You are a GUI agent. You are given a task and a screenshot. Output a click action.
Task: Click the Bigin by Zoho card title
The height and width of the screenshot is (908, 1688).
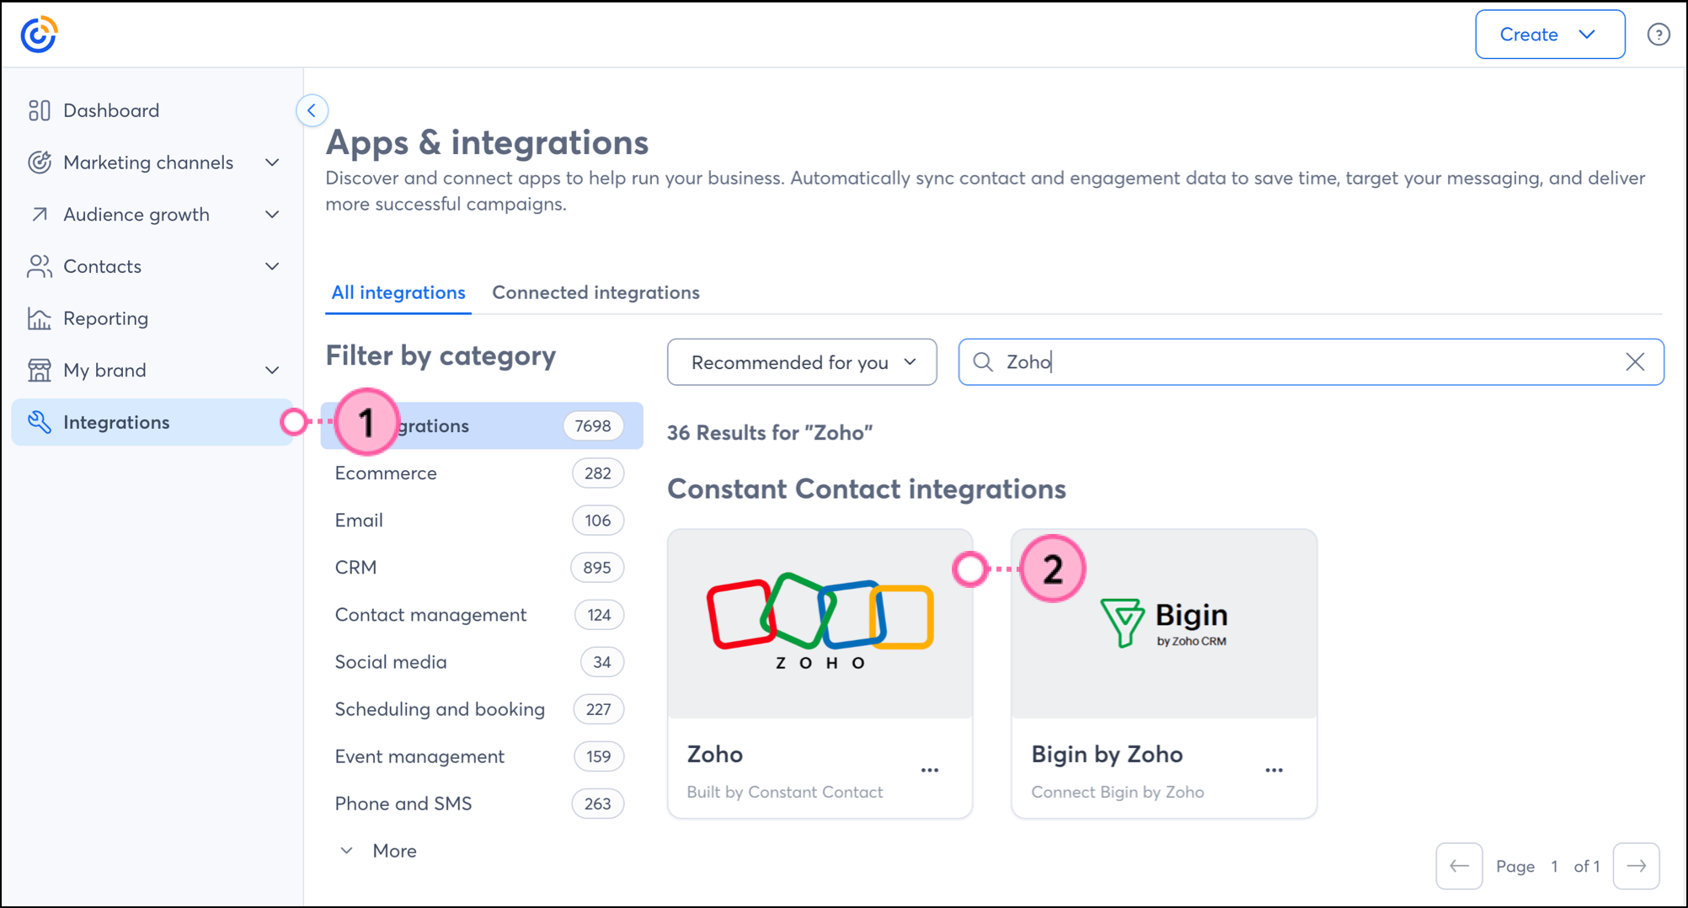point(1107,754)
